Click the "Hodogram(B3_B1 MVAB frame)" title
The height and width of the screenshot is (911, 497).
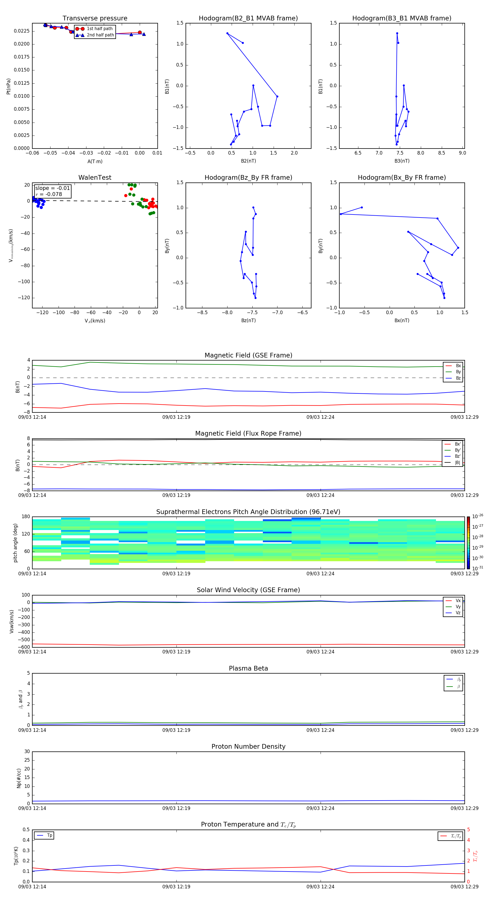402,18
